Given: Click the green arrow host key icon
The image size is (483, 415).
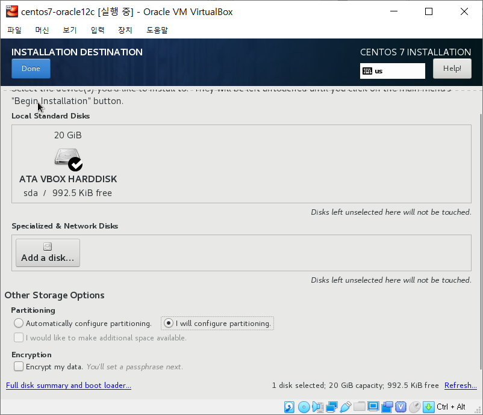Looking at the screenshot, I should (428, 407).
